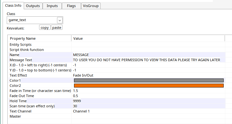The image size is (232, 124).
Task: Select the Hold Time property
Action: click(x=18, y=101)
